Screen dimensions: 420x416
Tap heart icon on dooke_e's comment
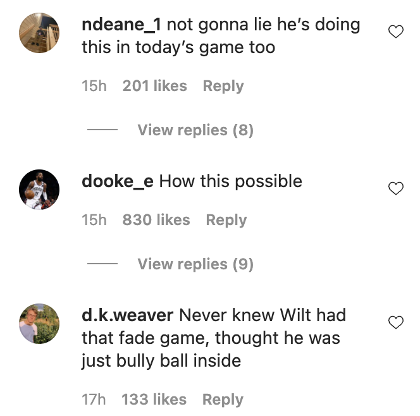[395, 188]
